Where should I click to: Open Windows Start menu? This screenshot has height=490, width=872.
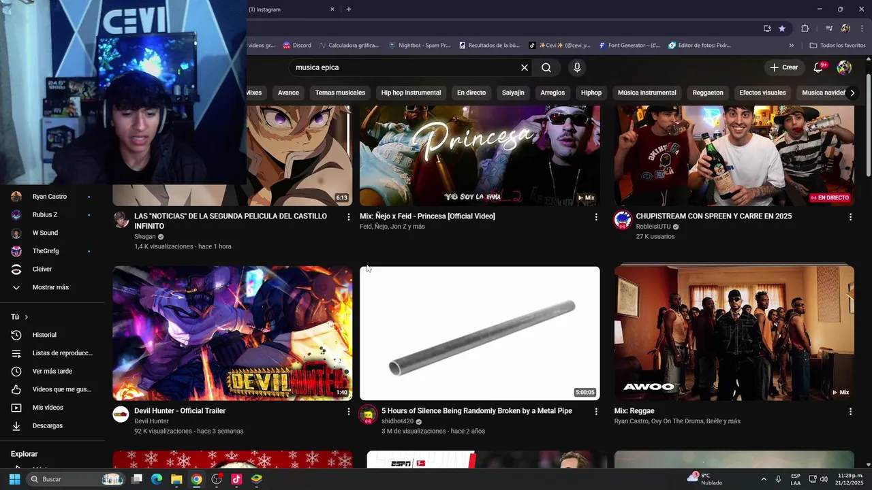14,479
